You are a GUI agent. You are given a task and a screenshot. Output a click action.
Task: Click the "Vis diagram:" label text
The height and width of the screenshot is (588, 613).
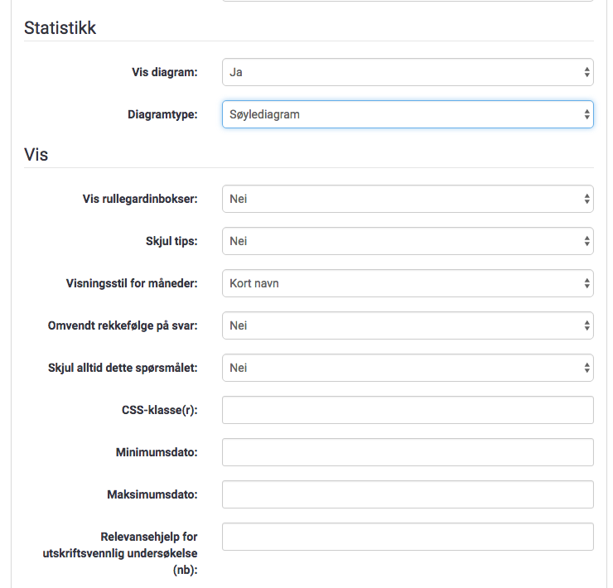[x=165, y=72]
